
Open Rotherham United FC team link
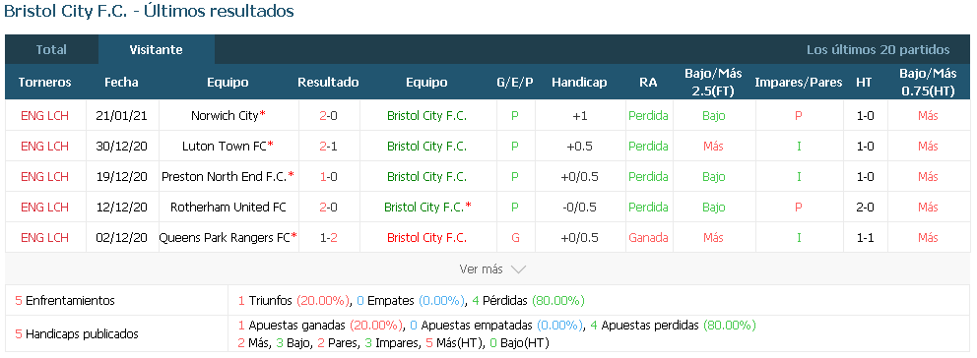(228, 208)
